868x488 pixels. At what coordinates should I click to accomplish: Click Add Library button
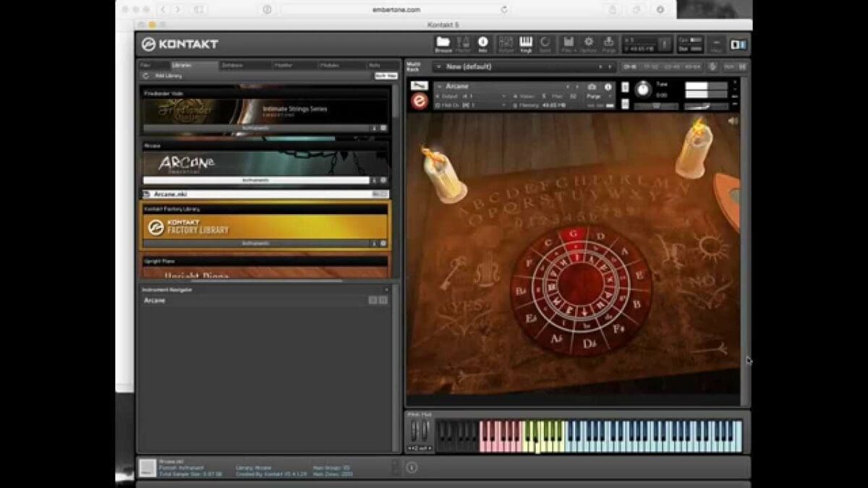pos(169,75)
